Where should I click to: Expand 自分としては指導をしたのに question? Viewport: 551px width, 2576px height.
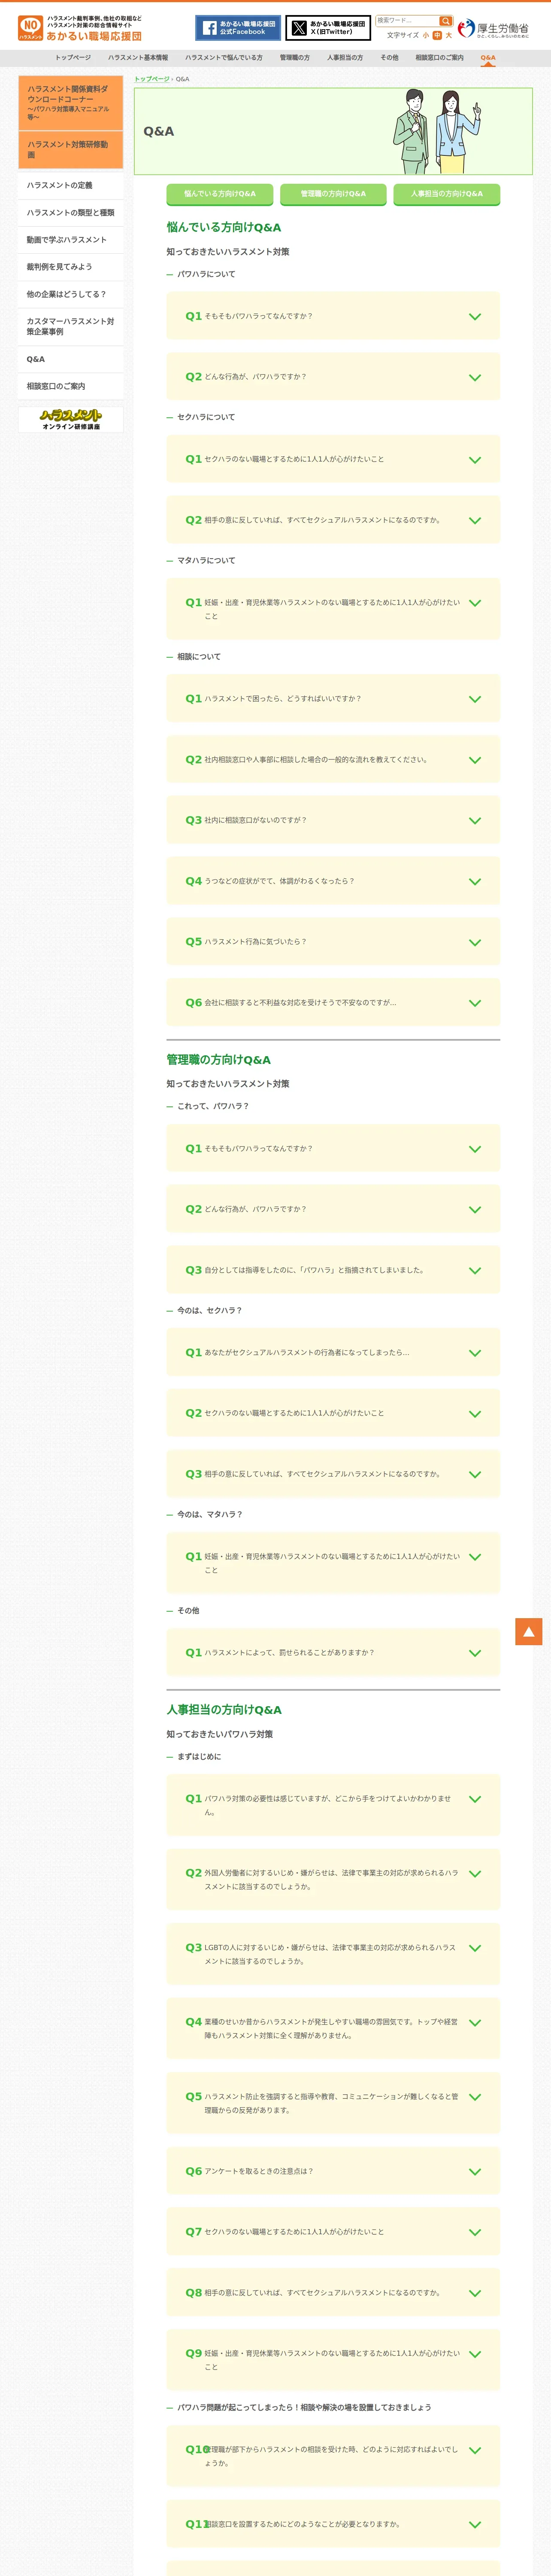(333, 1271)
